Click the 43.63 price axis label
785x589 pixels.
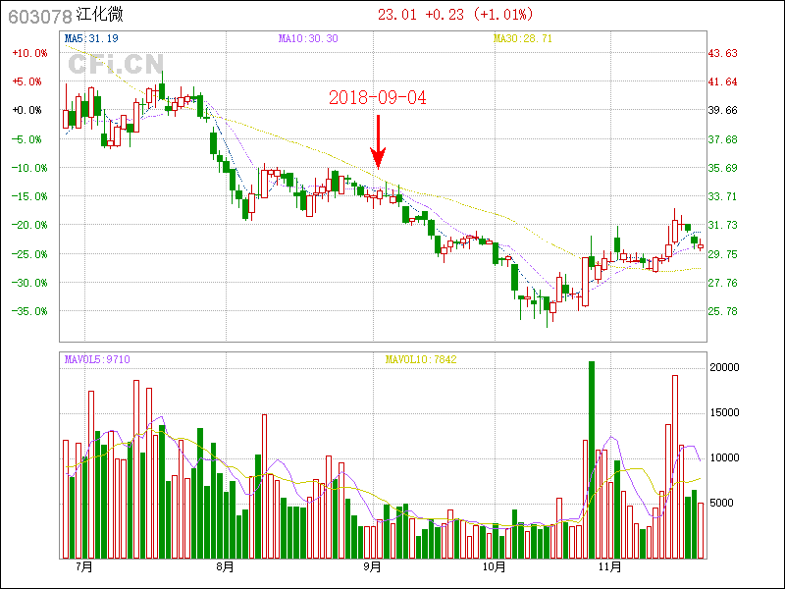(724, 53)
